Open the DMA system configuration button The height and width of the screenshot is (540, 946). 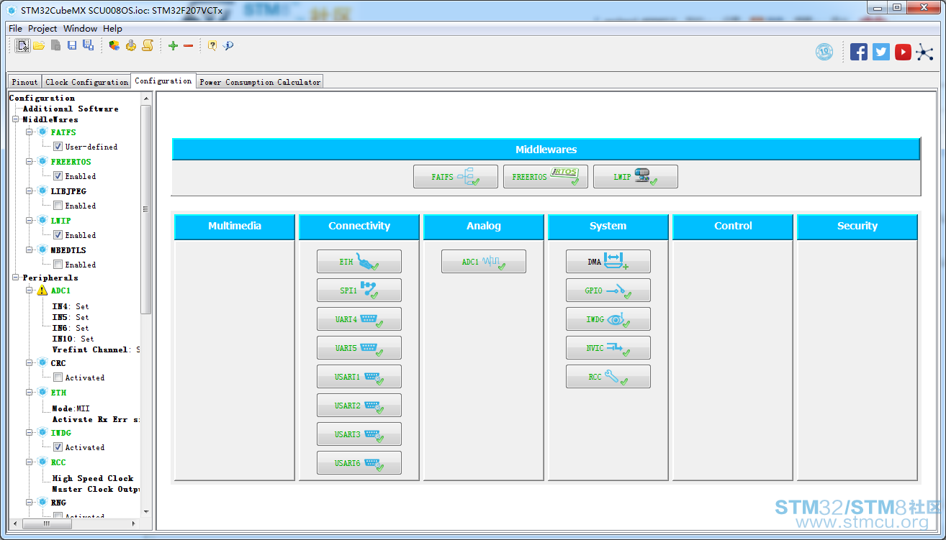coord(608,262)
